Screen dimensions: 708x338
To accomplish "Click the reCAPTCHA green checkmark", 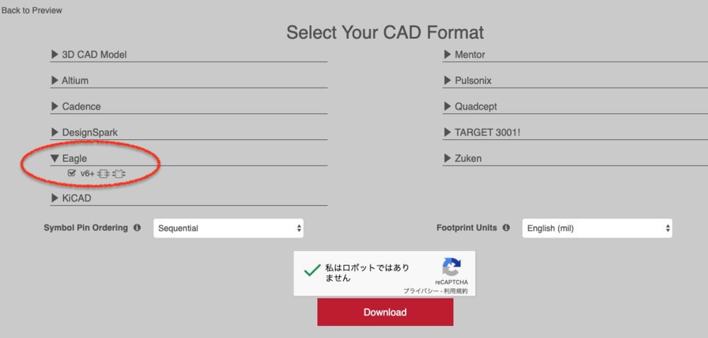I will coord(312,270).
